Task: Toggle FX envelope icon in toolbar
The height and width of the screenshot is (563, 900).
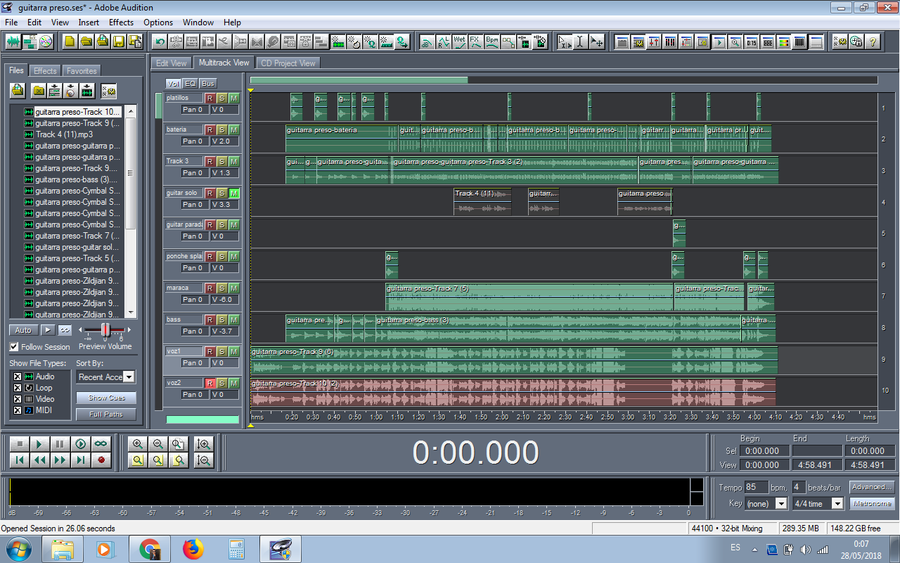Action: point(476,42)
